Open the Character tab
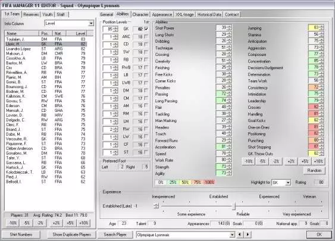This screenshot has height=241, width=335. (140, 14)
